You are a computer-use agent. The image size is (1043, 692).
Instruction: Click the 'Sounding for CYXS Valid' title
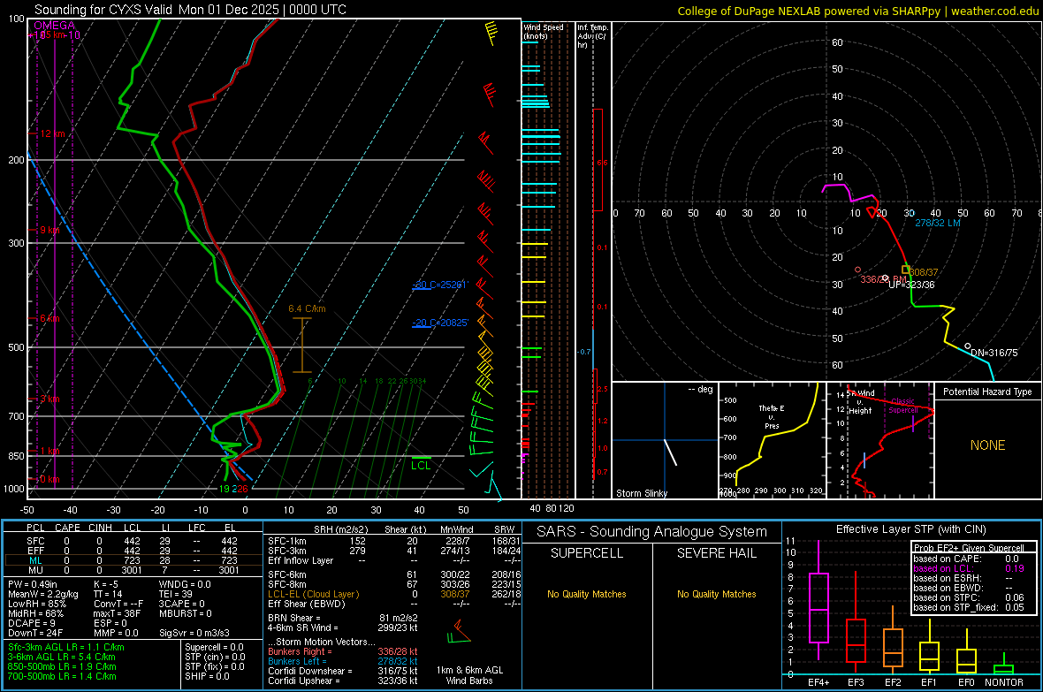coord(190,10)
